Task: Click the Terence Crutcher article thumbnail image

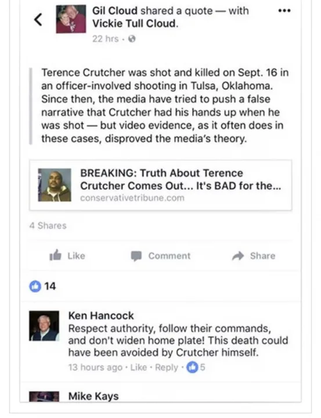Action: 55,185
